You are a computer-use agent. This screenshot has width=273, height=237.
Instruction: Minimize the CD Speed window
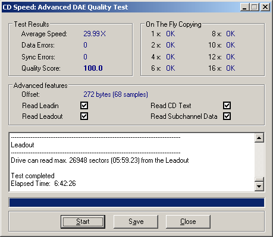pyautogui.click(x=244, y=7)
